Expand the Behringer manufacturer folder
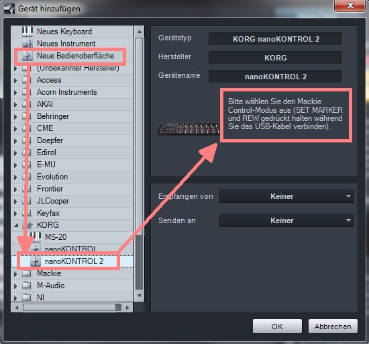This screenshot has width=369, height=344. (15, 116)
